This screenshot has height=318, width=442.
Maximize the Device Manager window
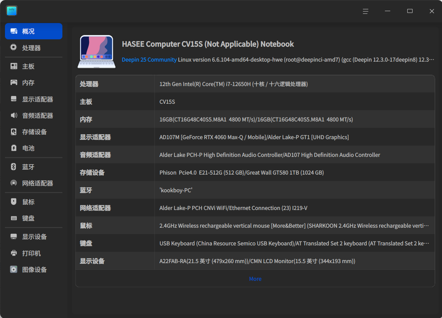click(x=410, y=11)
